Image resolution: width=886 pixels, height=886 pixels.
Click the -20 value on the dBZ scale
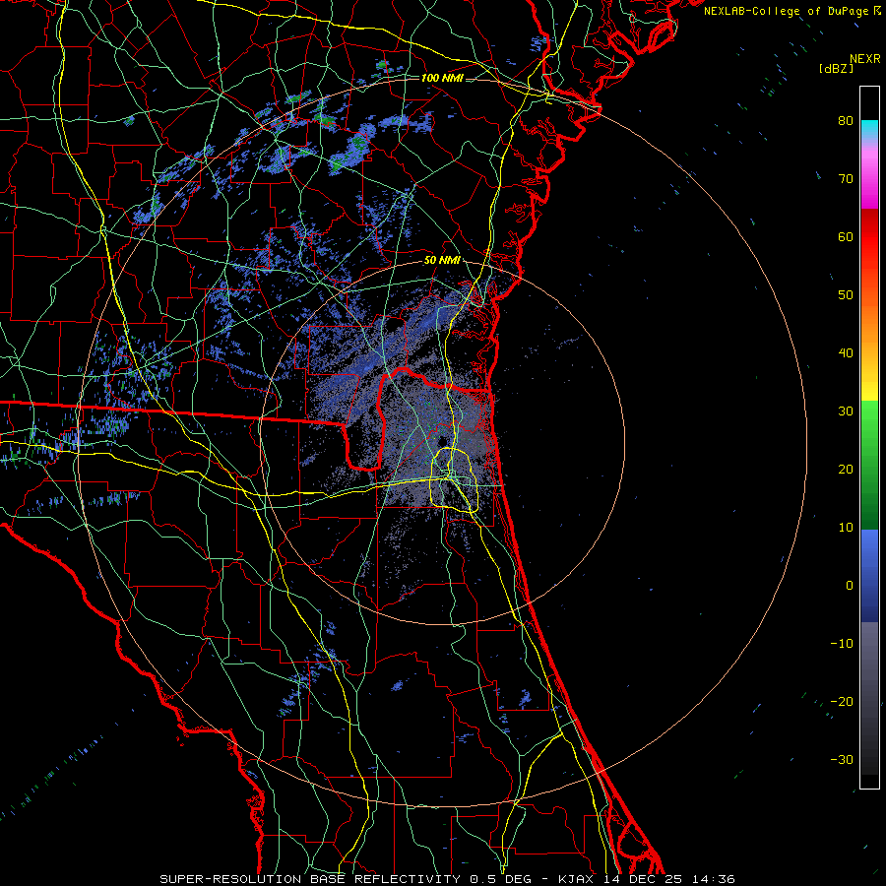(842, 702)
